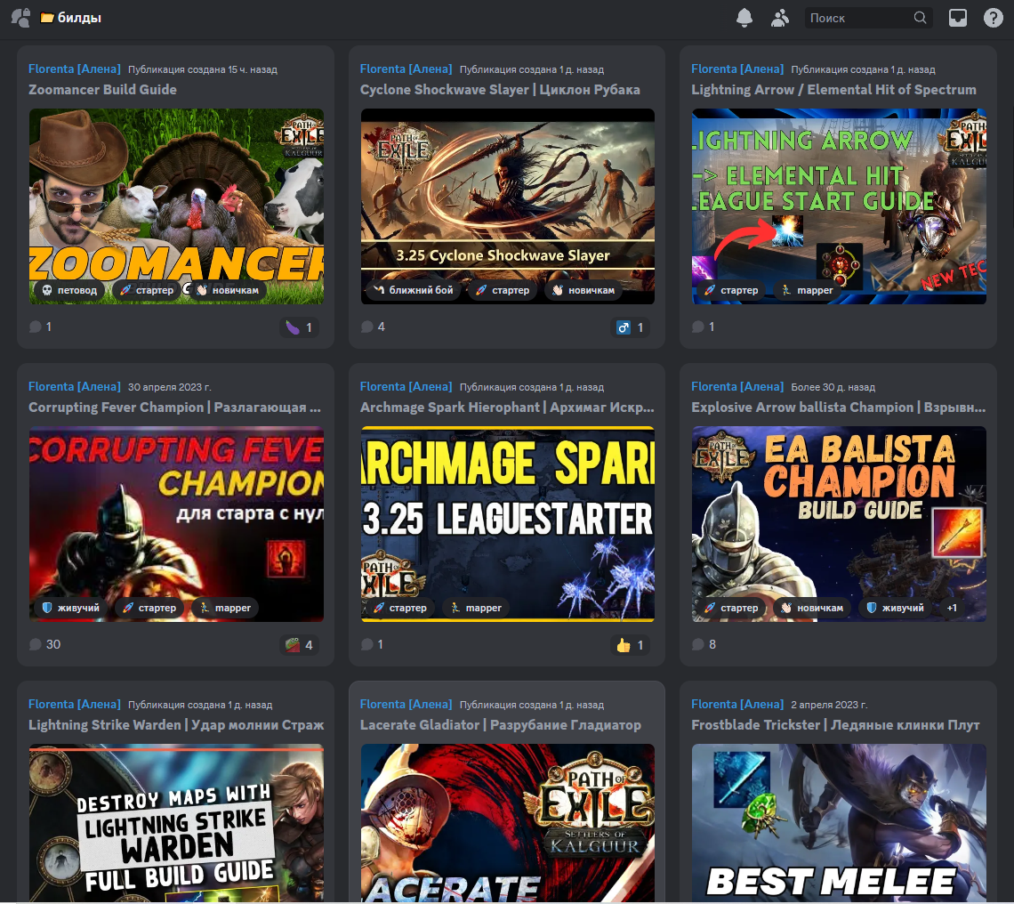Open Frostblade Trickster post title
1014x904 pixels.
point(835,725)
